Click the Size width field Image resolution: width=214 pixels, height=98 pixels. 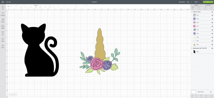[61, 7]
